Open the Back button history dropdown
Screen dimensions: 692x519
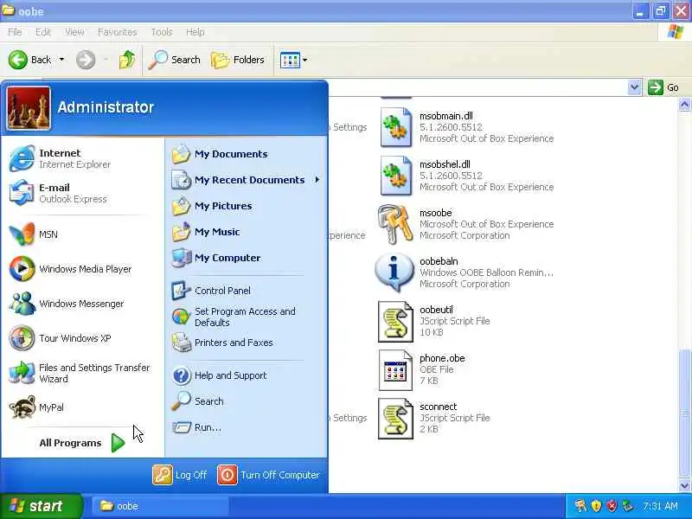pos(61,60)
